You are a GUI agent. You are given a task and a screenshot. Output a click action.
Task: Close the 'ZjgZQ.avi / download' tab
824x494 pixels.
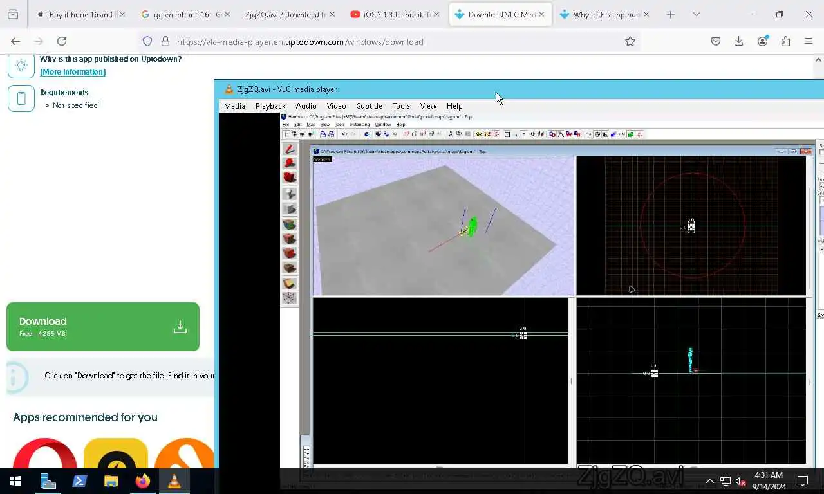(x=332, y=14)
